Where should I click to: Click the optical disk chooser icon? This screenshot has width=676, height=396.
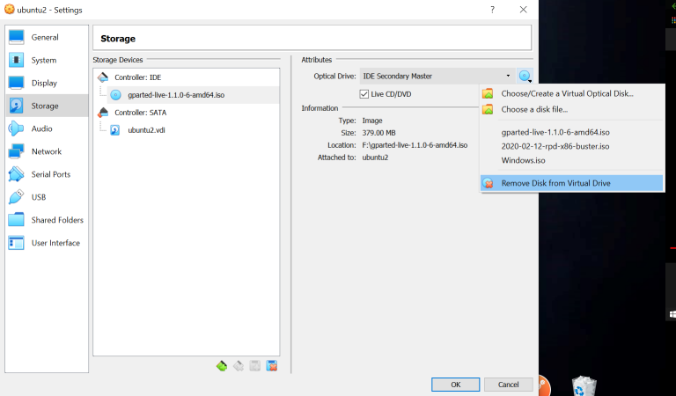[x=525, y=77]
